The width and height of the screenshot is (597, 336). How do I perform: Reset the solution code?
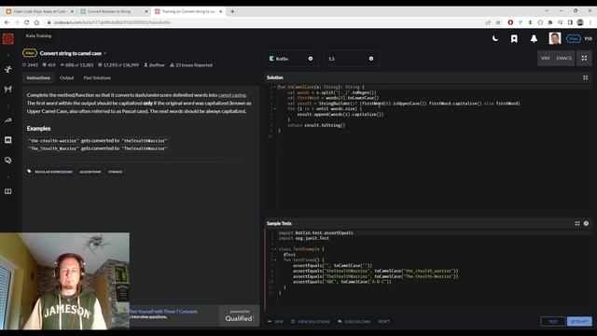click(383, 321)
